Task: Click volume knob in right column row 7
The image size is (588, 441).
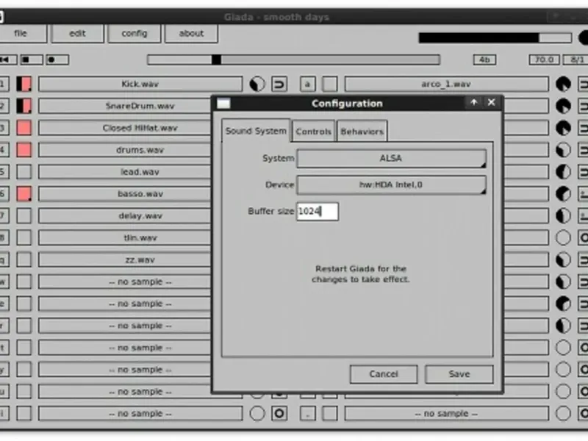Action: 563,216
